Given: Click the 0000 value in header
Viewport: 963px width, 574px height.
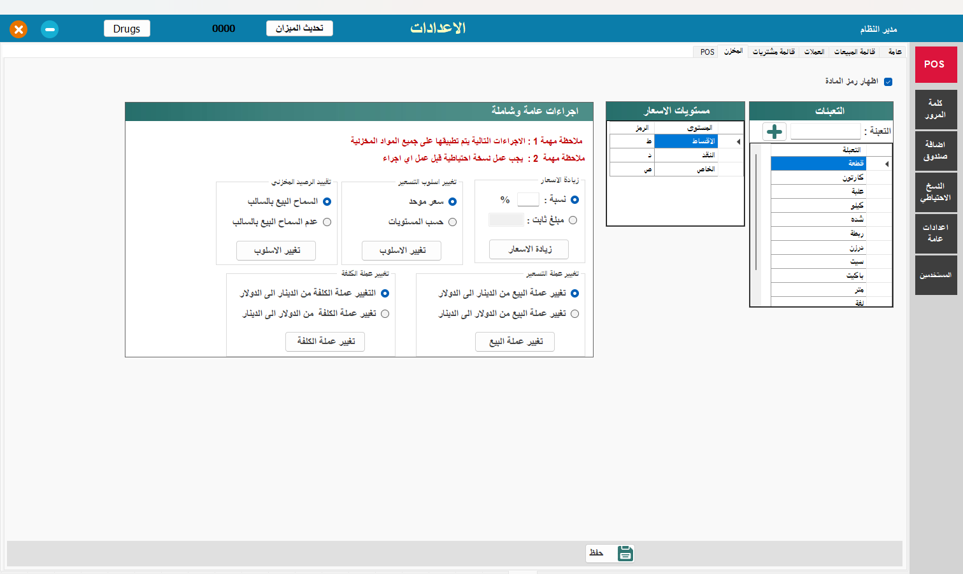Looking at the screenshot, I should pyautogui.click(x=224, y=29).
